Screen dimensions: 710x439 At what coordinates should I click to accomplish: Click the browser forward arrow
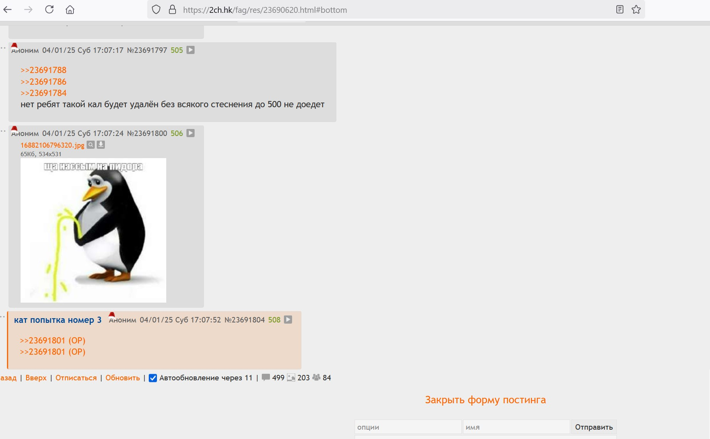click(28, 10)
